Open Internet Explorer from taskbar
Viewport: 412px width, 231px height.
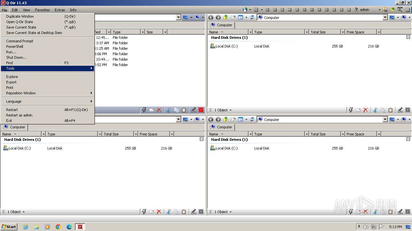coord(25,227)
